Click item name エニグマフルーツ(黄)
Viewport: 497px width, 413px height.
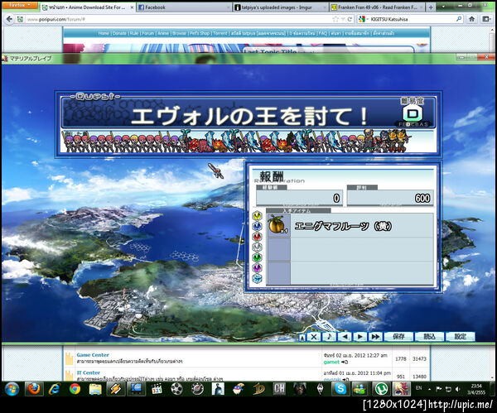(x=343, y=226)
